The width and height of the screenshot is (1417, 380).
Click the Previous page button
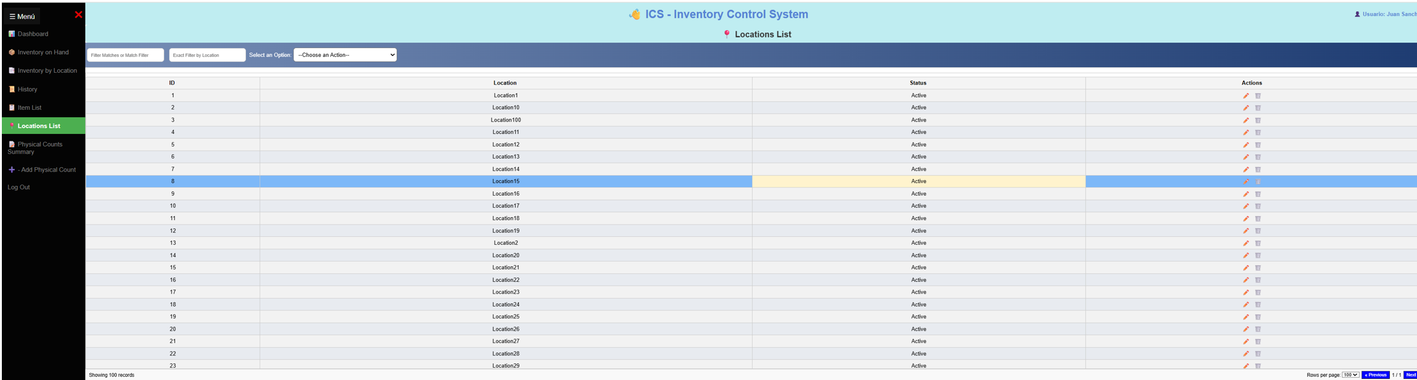point(1376,375)
